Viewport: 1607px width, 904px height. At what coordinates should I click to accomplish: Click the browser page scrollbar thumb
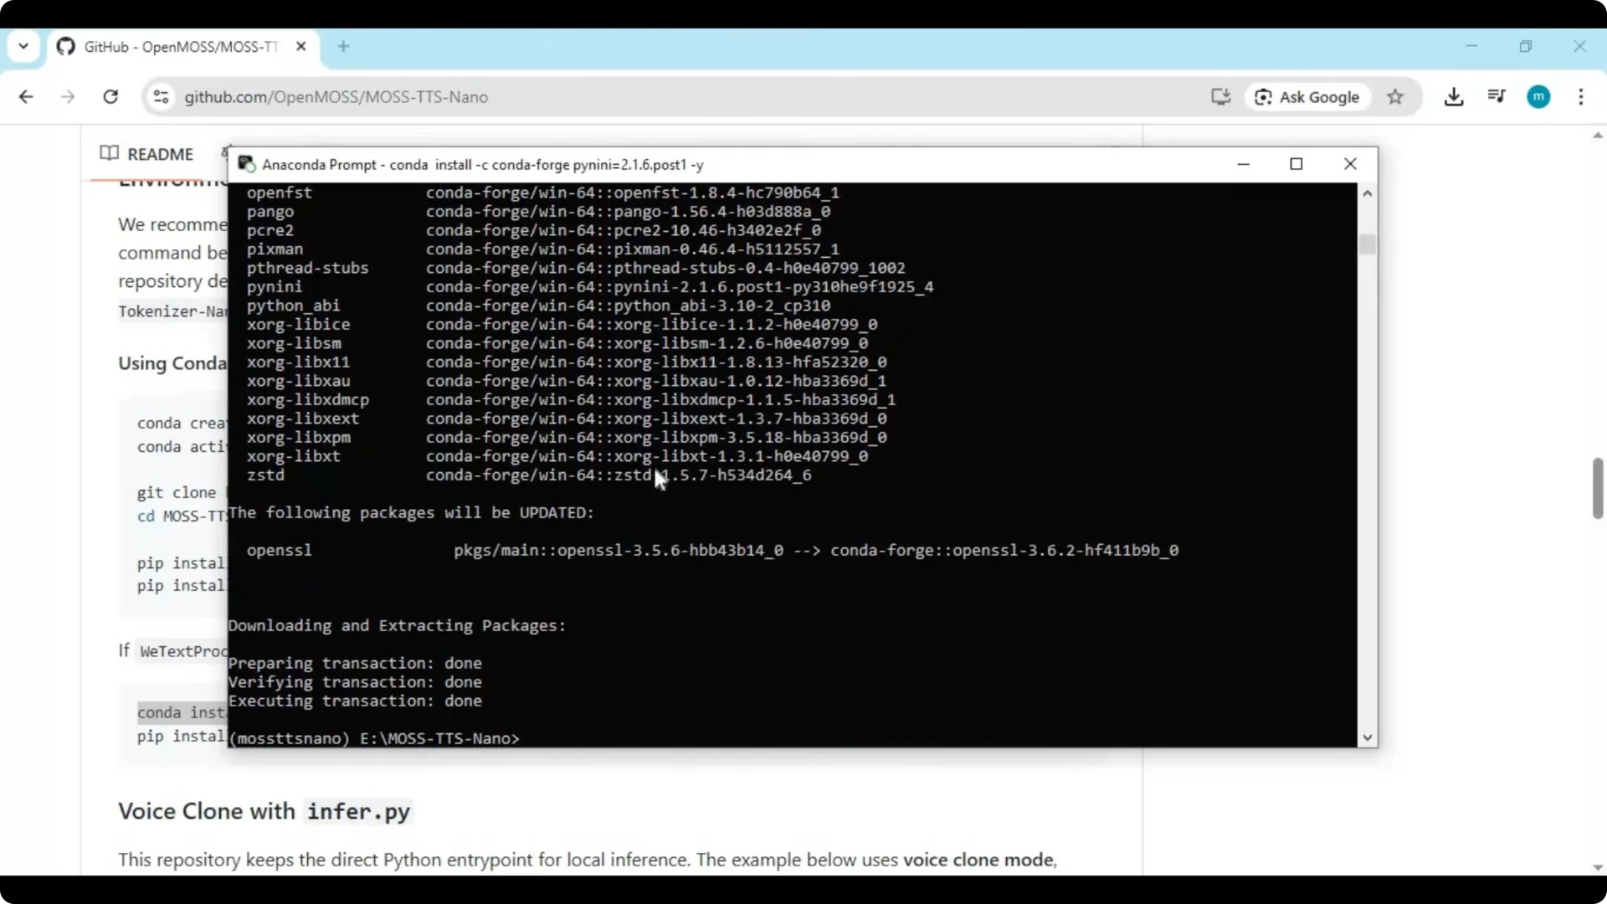[x=1598, y=489]
